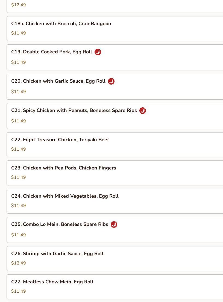The width and height of the screenshot is (223, 302).
Task: Choose C27 Meatless Chow Mein, Egg Roll
Action: pyautogui.click(x=52, y=282)
